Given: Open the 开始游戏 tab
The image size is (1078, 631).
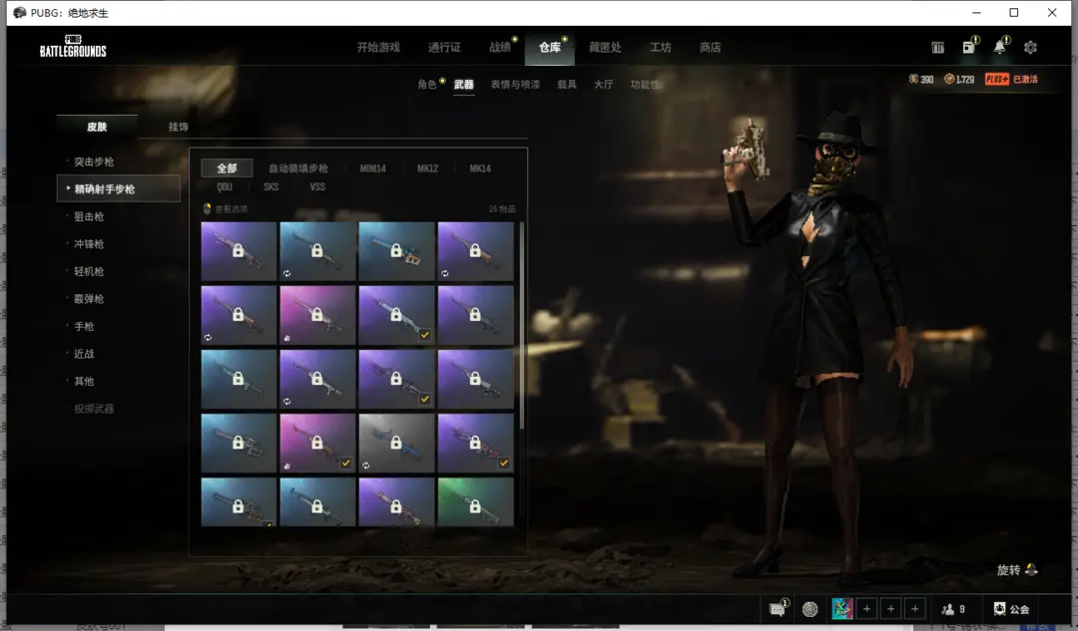Looking at the screenshot, I should pos(378,48).
